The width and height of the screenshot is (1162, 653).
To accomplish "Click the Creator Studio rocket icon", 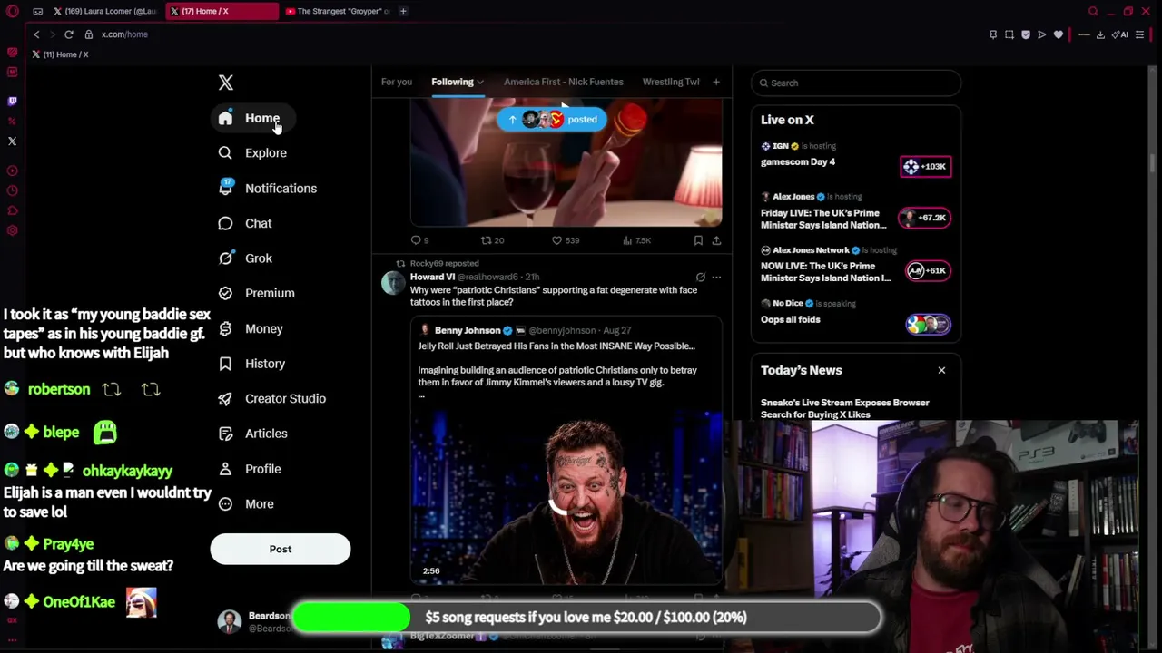I will [225, 398].
